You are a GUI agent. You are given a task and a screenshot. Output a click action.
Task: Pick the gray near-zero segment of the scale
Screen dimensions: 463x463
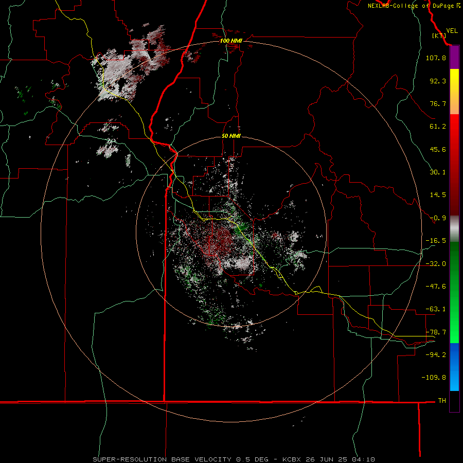tap(454, 228)
